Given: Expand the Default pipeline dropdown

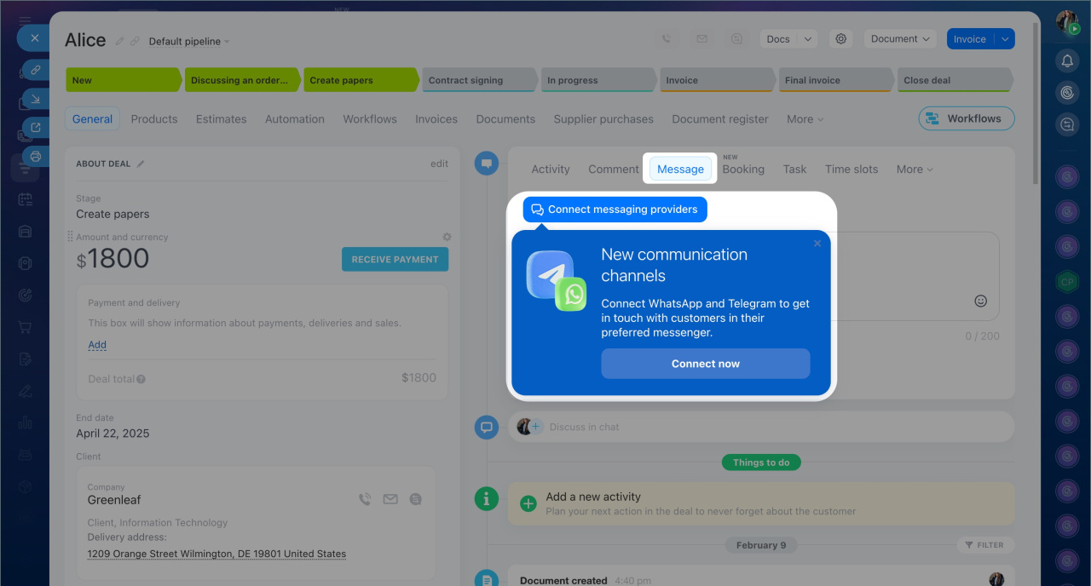Looking at the screenshot, I should pyautogui.click(x=189, y=42).
